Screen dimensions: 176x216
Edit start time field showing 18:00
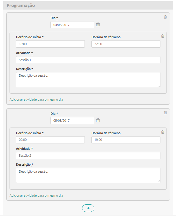50,44
